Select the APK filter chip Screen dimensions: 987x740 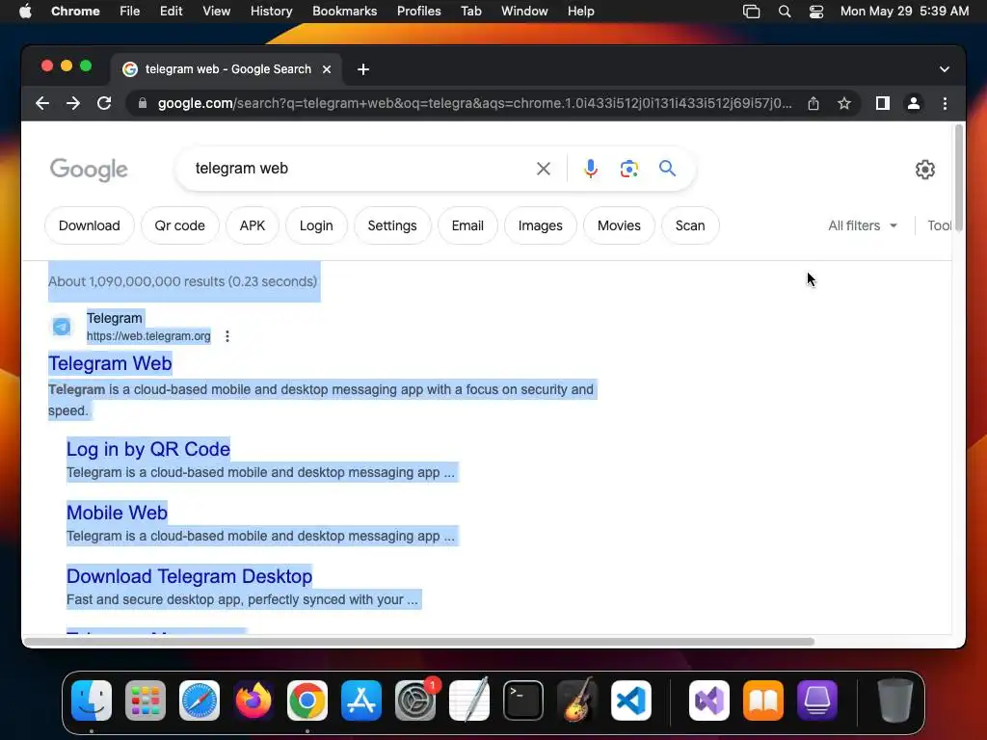(x=253, y=225)
